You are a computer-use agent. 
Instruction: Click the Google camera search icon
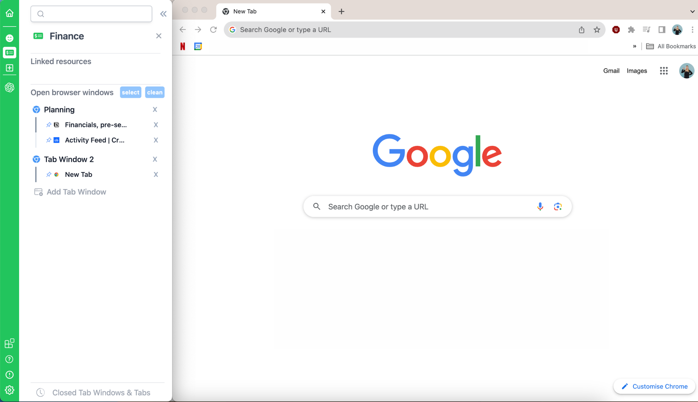557,206
